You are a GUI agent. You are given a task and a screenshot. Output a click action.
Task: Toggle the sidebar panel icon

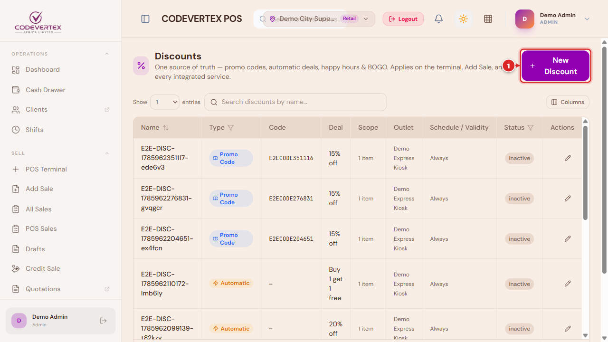pyautogui.click(x=145, y=19)
